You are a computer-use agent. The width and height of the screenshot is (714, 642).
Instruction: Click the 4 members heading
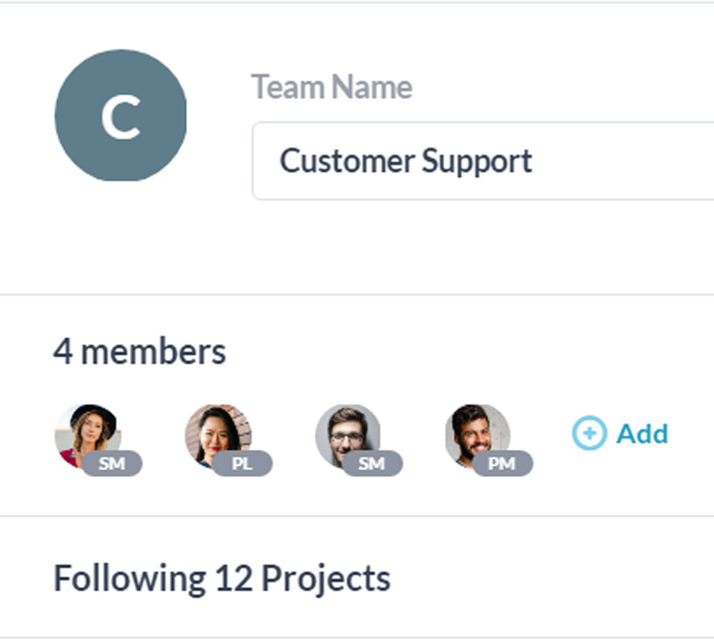pos(140,352)
